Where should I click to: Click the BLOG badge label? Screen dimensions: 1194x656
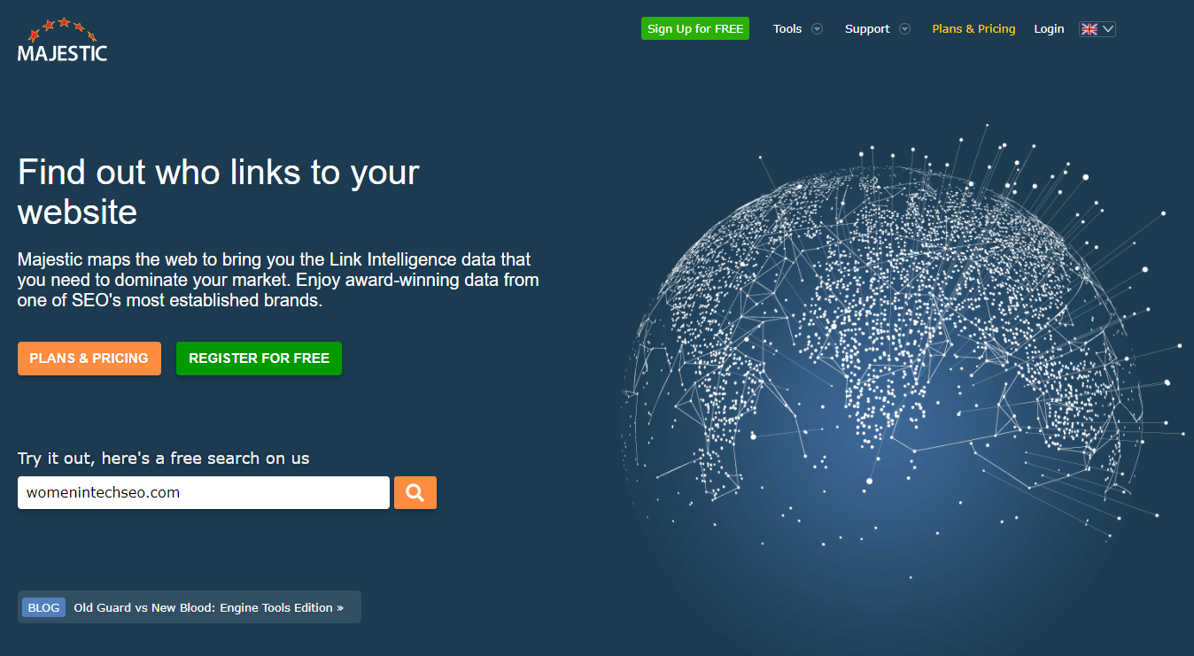pyautogui.click(x=43, y=607)
